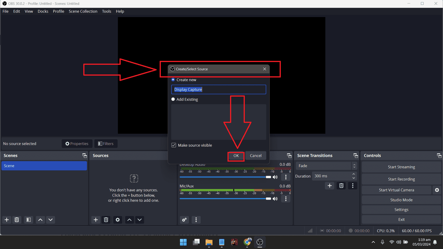The height and width of the screenshot is (249, 443).
Task: Click the Display Capture name field
Action: [x=218, y=90]
